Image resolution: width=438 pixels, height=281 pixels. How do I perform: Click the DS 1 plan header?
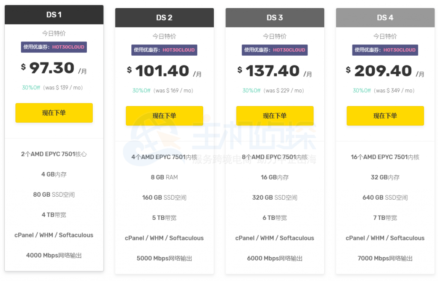pyautogui.click(x=54, y=14)
